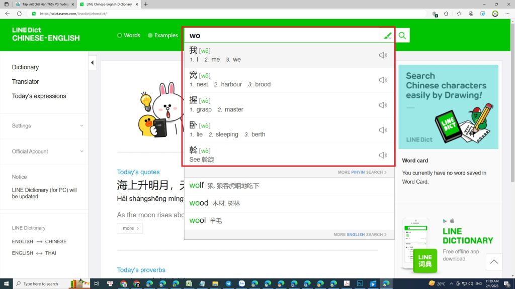Open browser Favorites star icon
Image resolution: width=515 pixels, height=289 pixels.
[459, 14]
